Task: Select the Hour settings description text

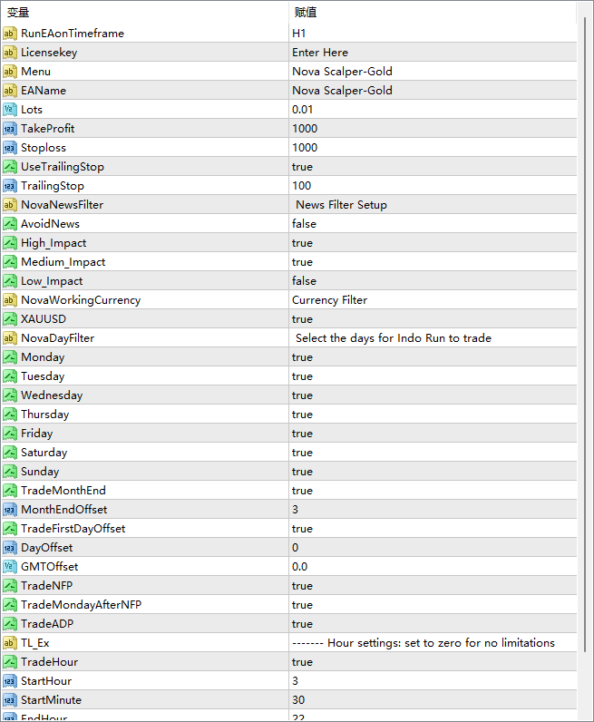Action: (424, 643)
